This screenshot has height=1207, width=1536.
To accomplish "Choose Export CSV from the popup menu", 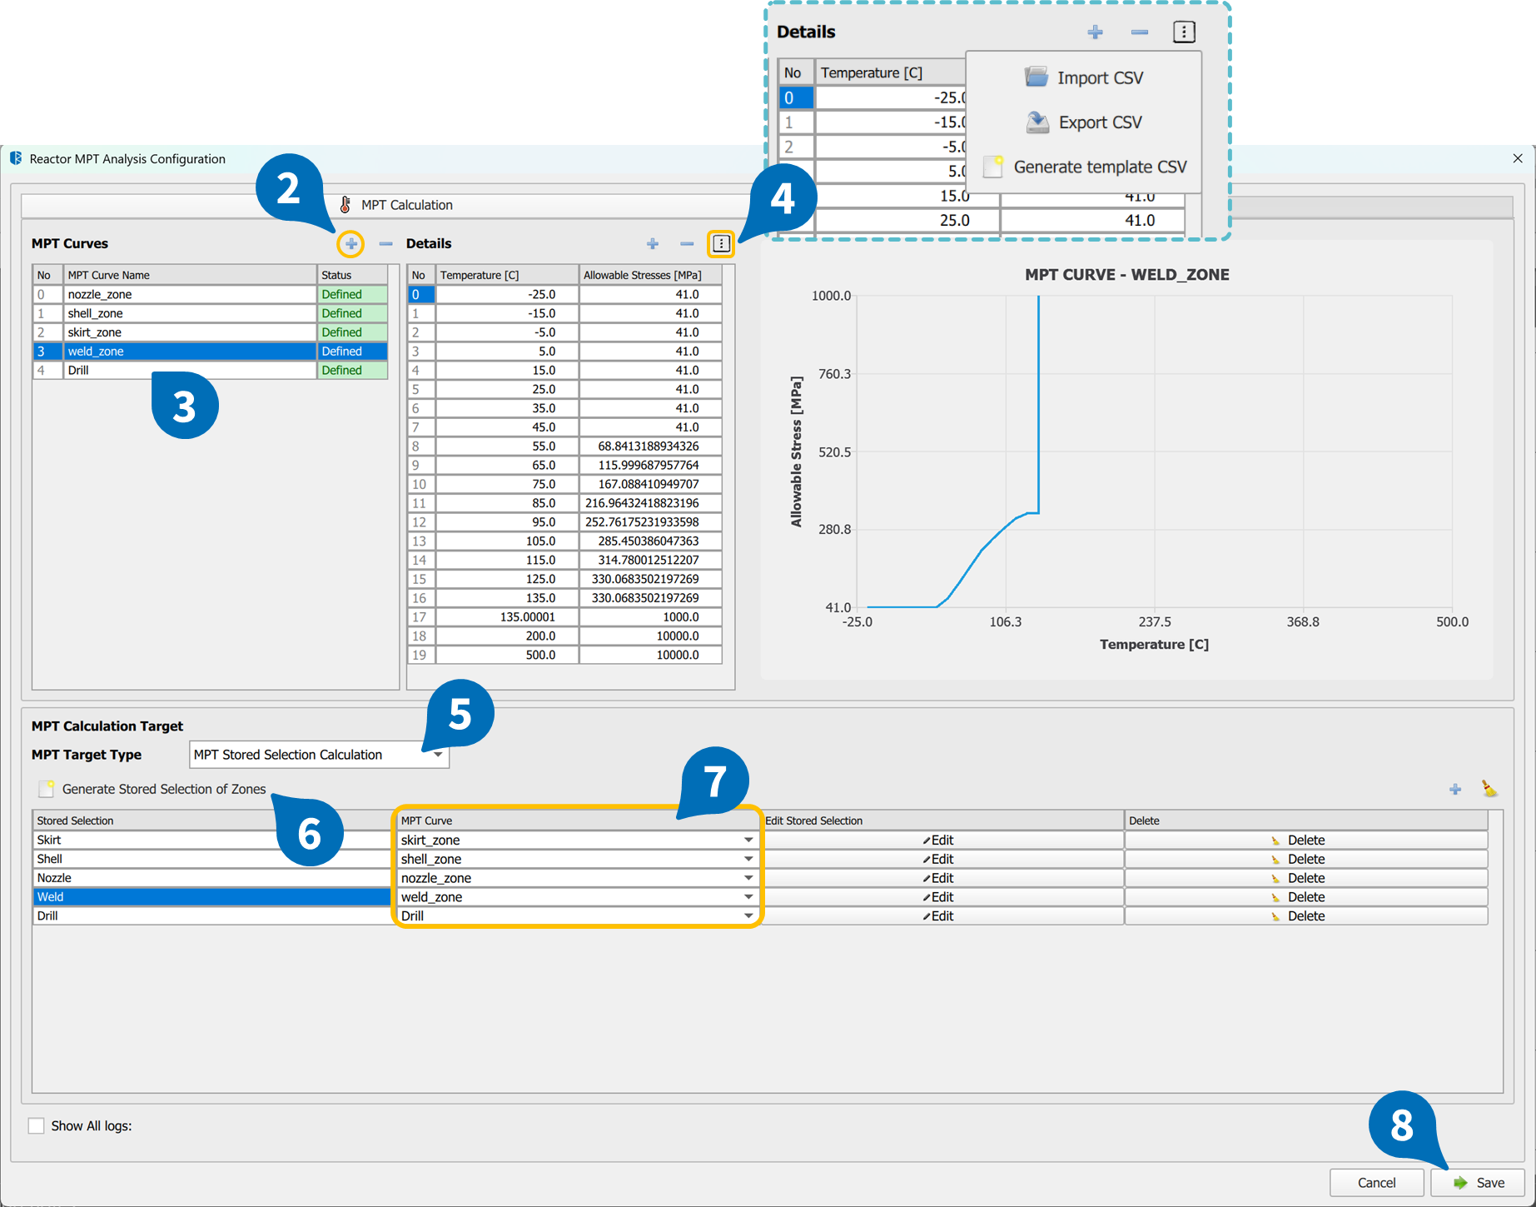I will pyautogui.click(x=1084, y=122).
